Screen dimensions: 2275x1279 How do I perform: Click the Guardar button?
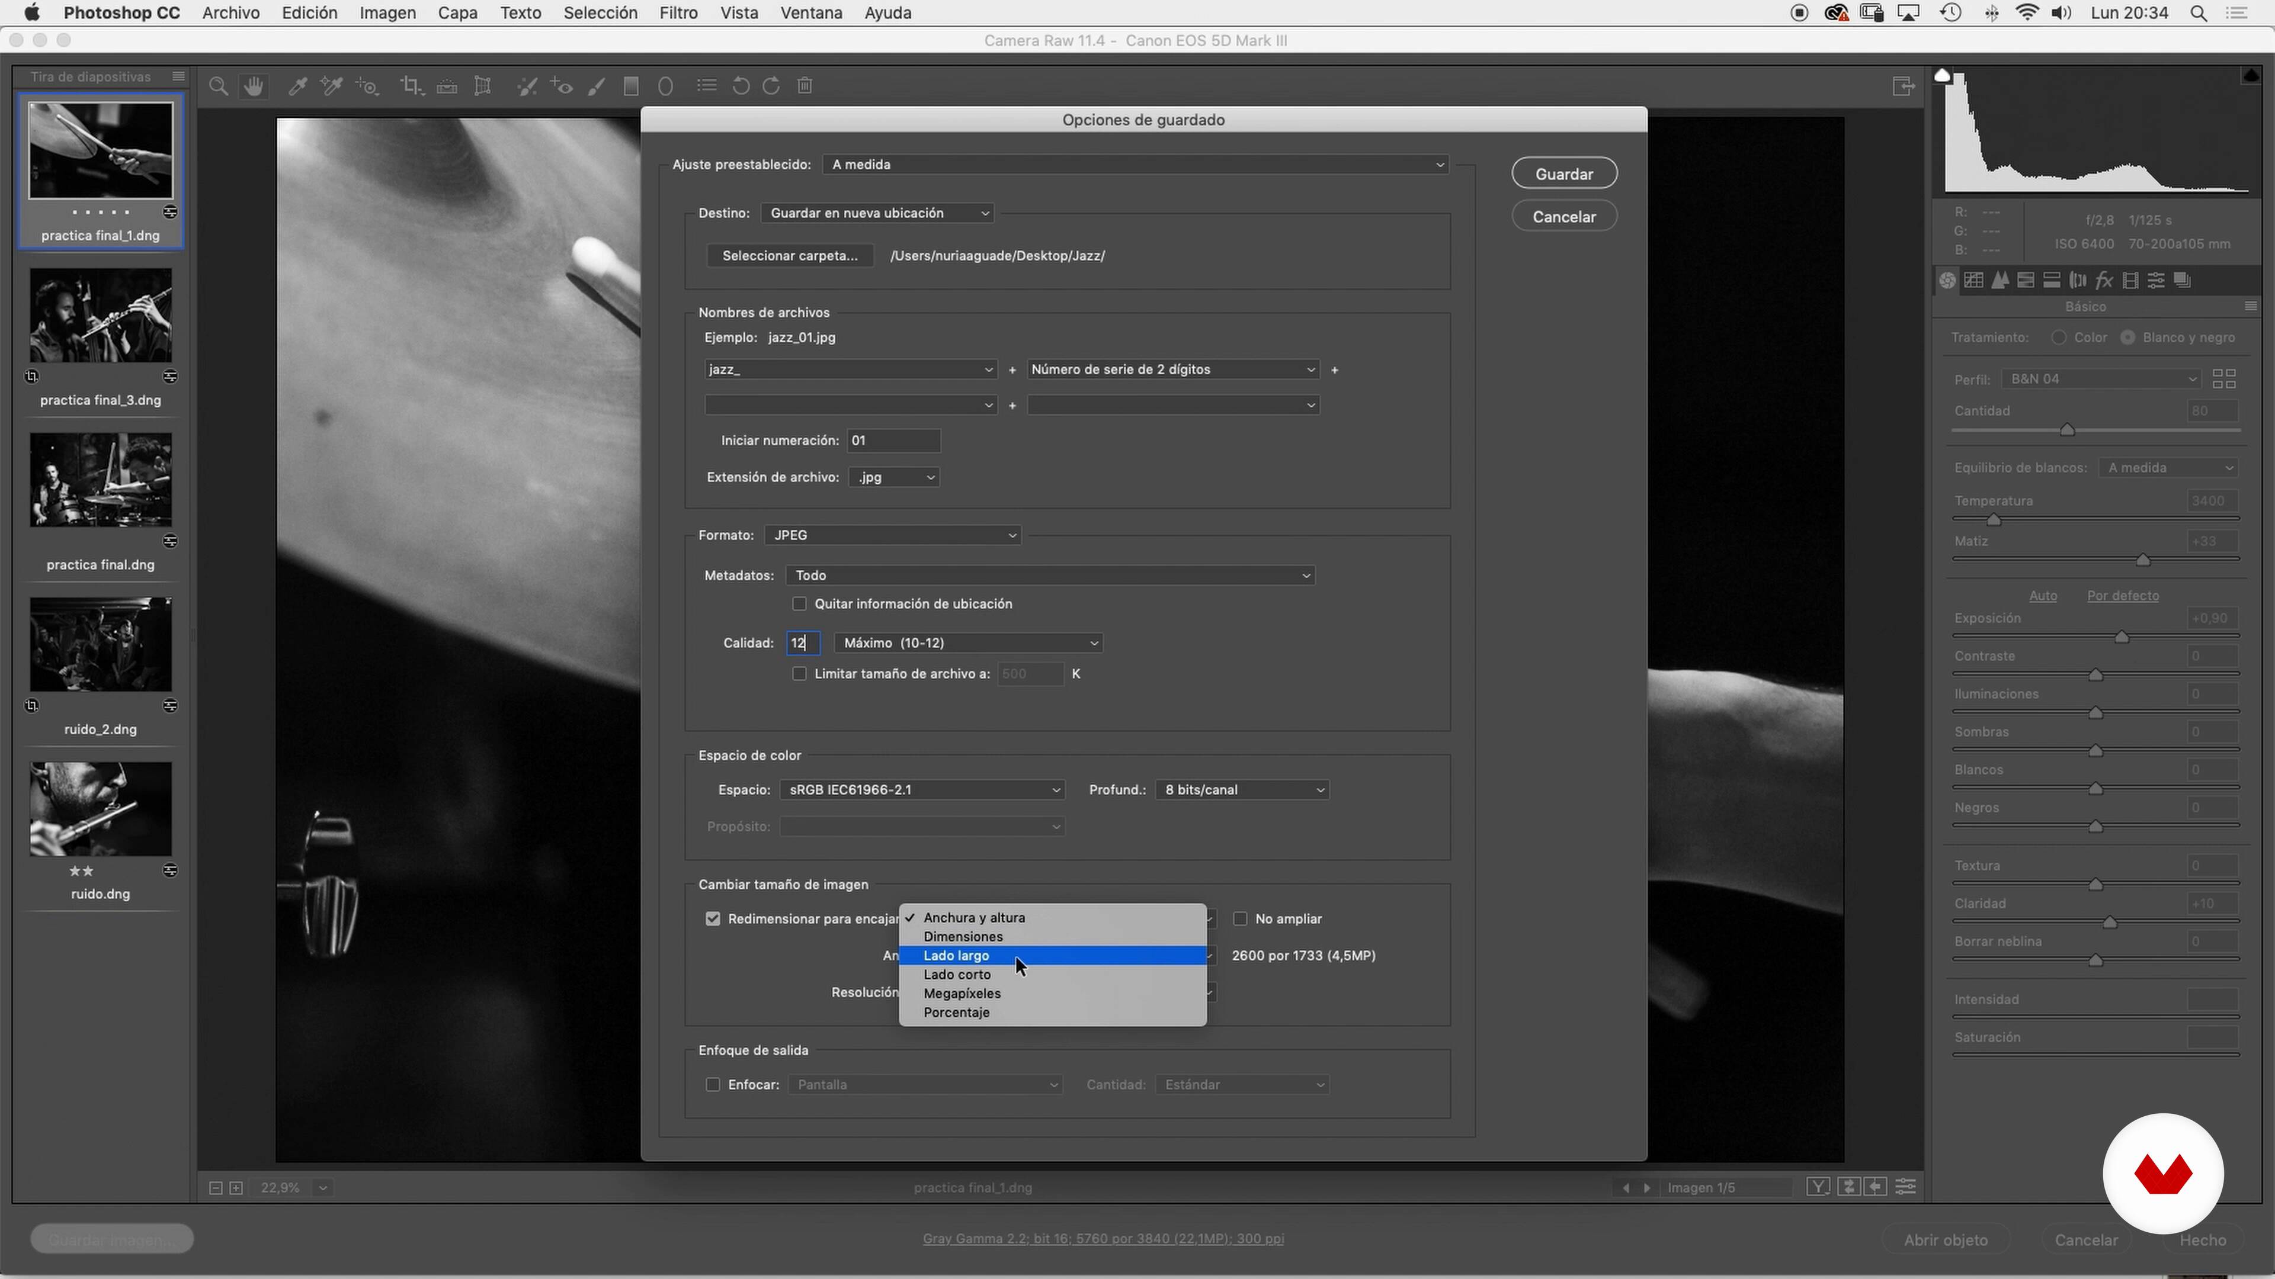[1564, 174]
